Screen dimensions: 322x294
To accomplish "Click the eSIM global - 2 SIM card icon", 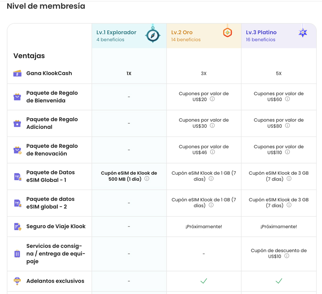I will (x=18, y=203).
